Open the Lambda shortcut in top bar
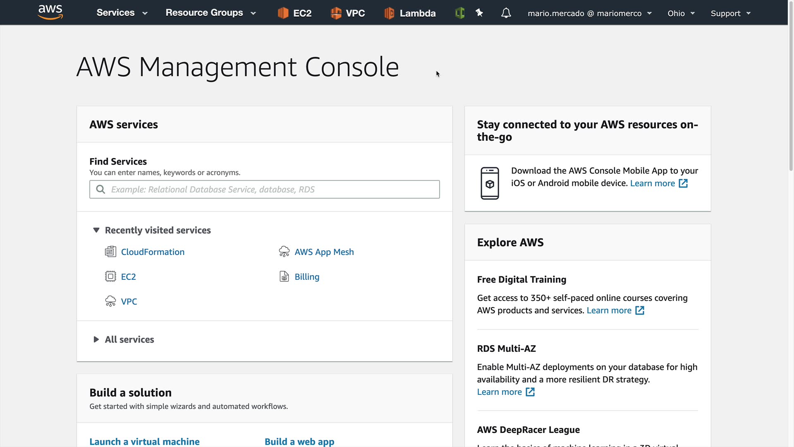 (x=410, y=13)
